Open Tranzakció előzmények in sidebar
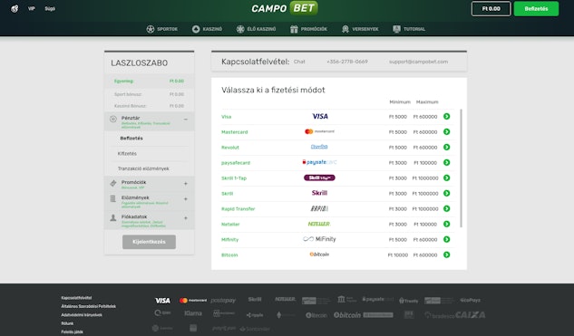The image size is (574, 336). [143, 168]
